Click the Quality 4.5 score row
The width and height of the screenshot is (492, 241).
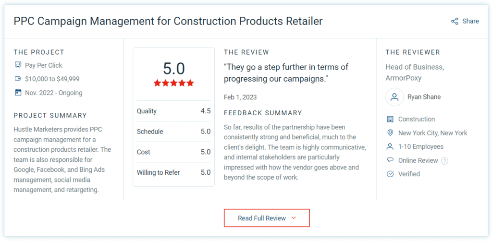tap(173, 111)
